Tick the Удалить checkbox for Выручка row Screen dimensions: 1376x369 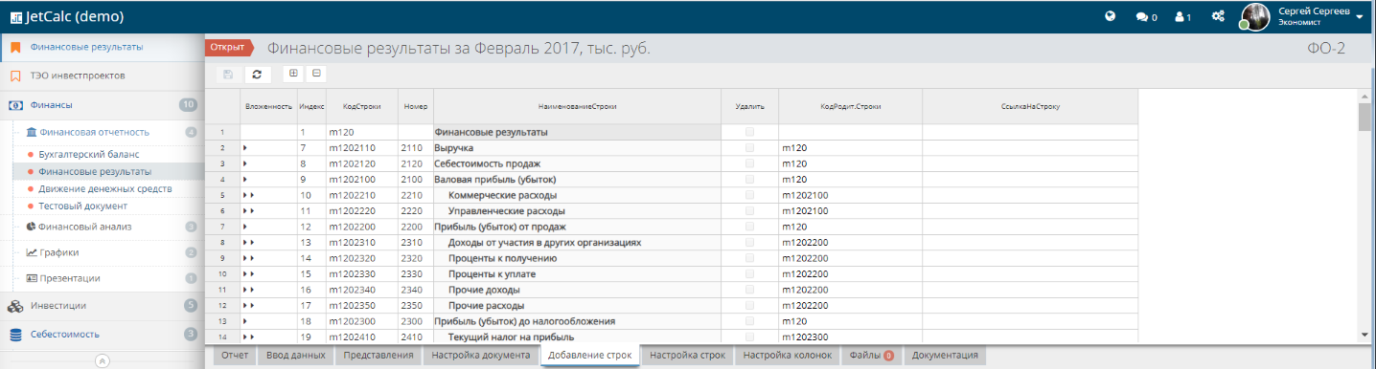(749, 148)
